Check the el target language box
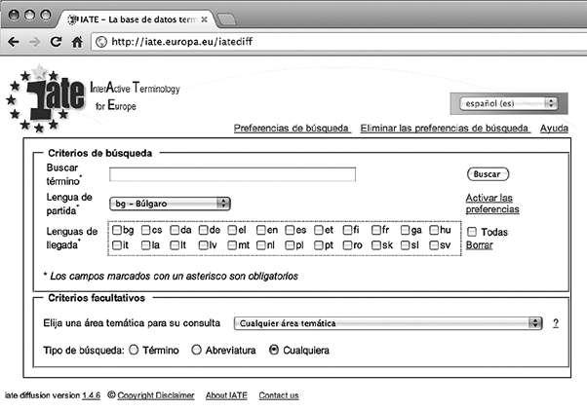 [x=232, y=230]
